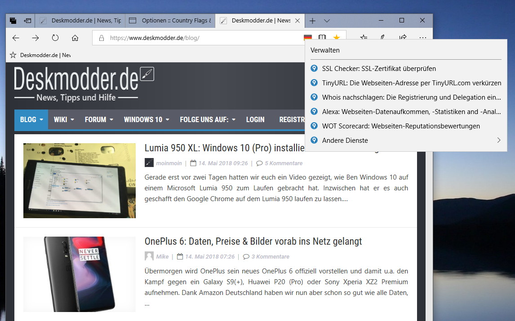Open reading view with the book icon

322,37
